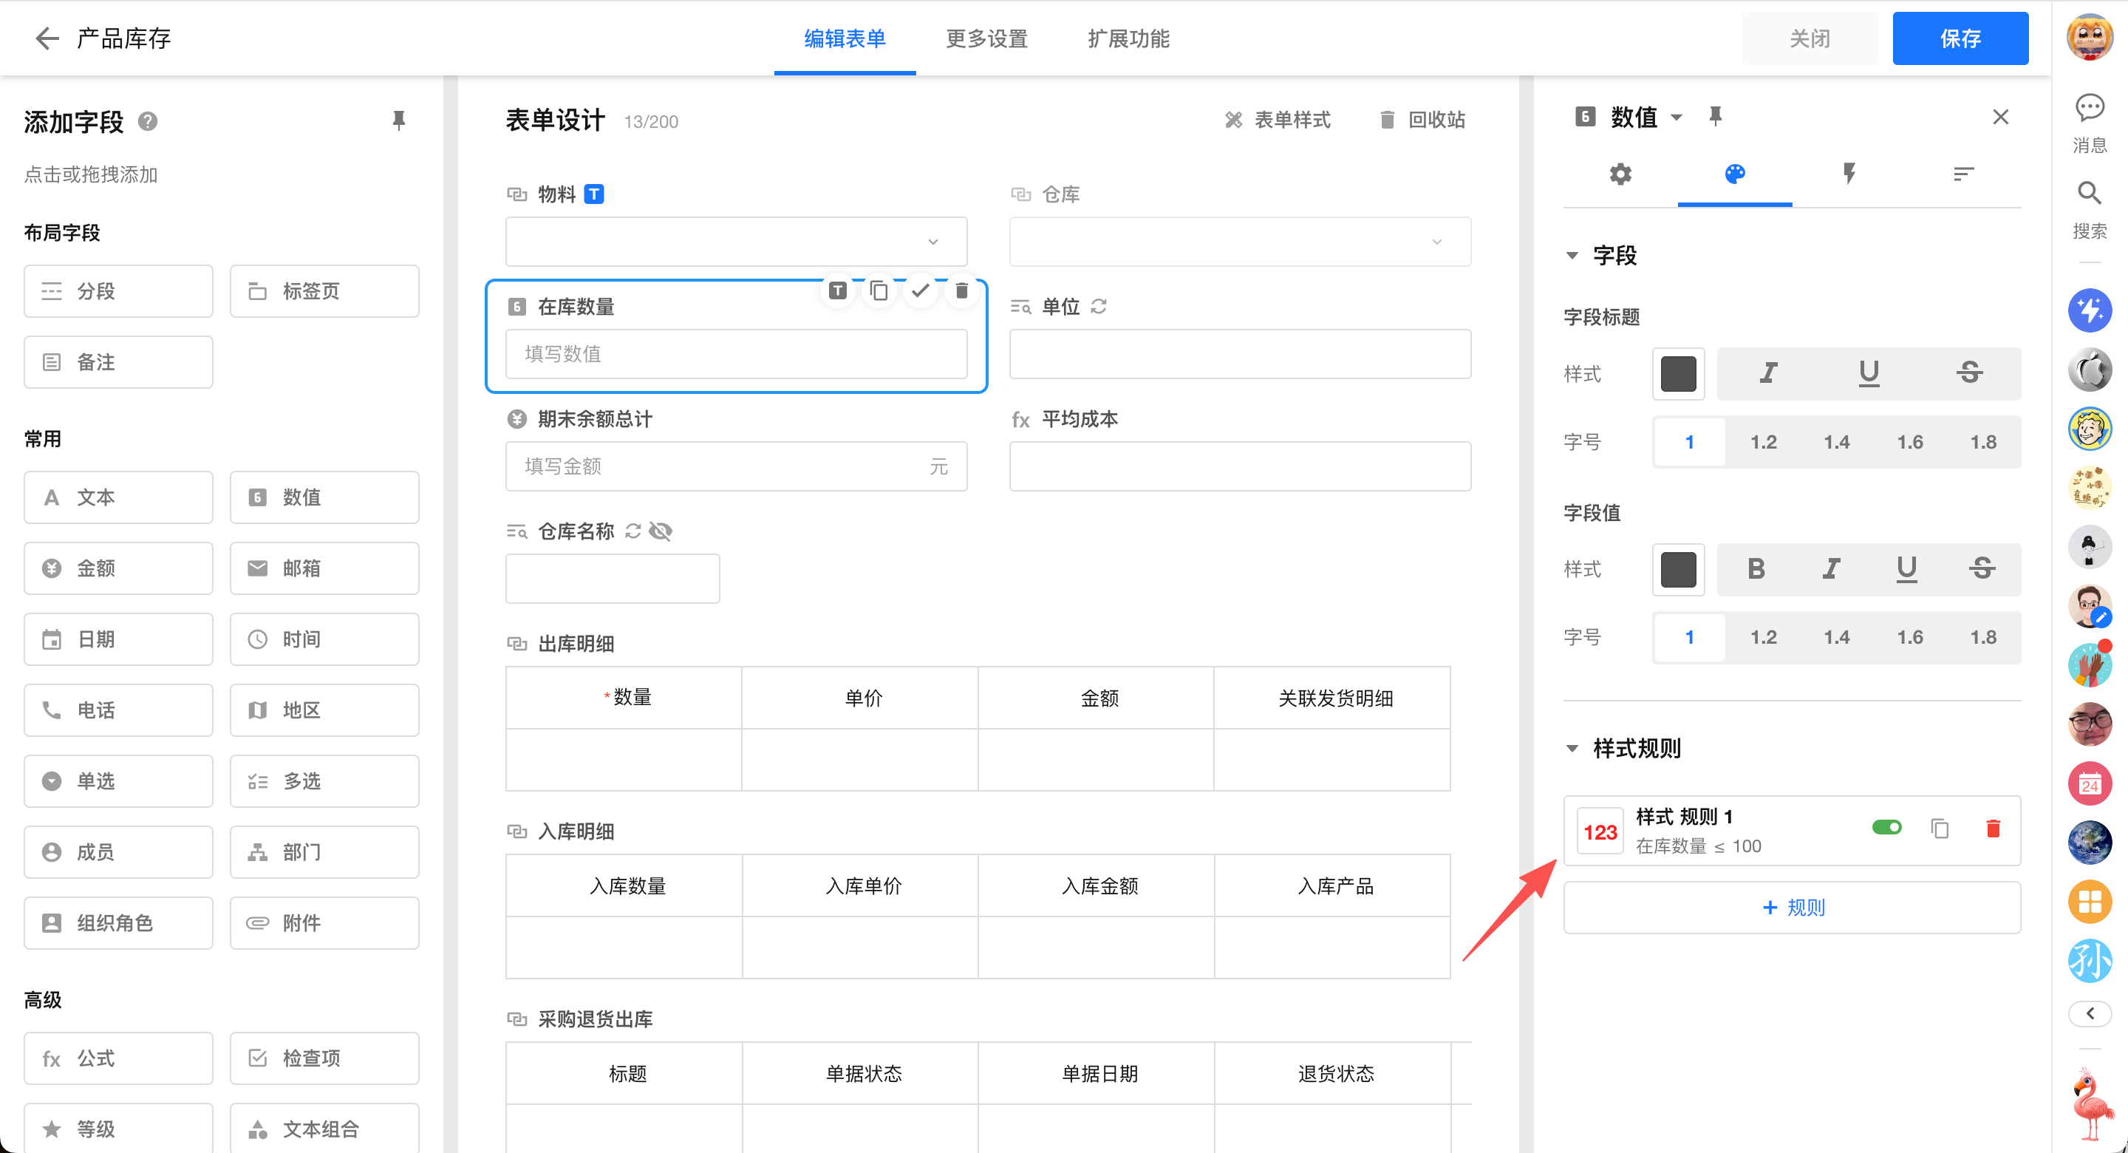Click the pin icon beside 添加字段

pos(398,120)
